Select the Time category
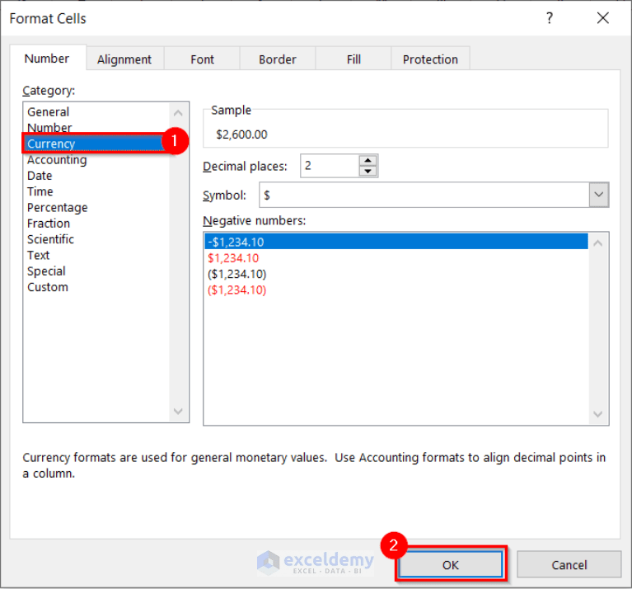Screen dimensions: 632x589 click(96, 191)
